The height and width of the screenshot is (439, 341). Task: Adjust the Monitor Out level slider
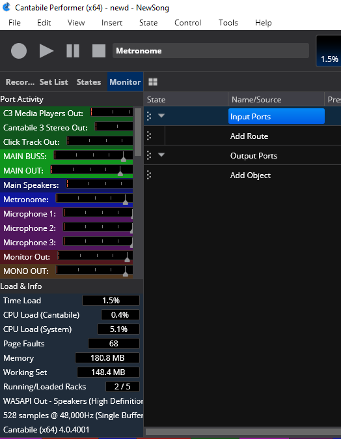coord(127,259)
